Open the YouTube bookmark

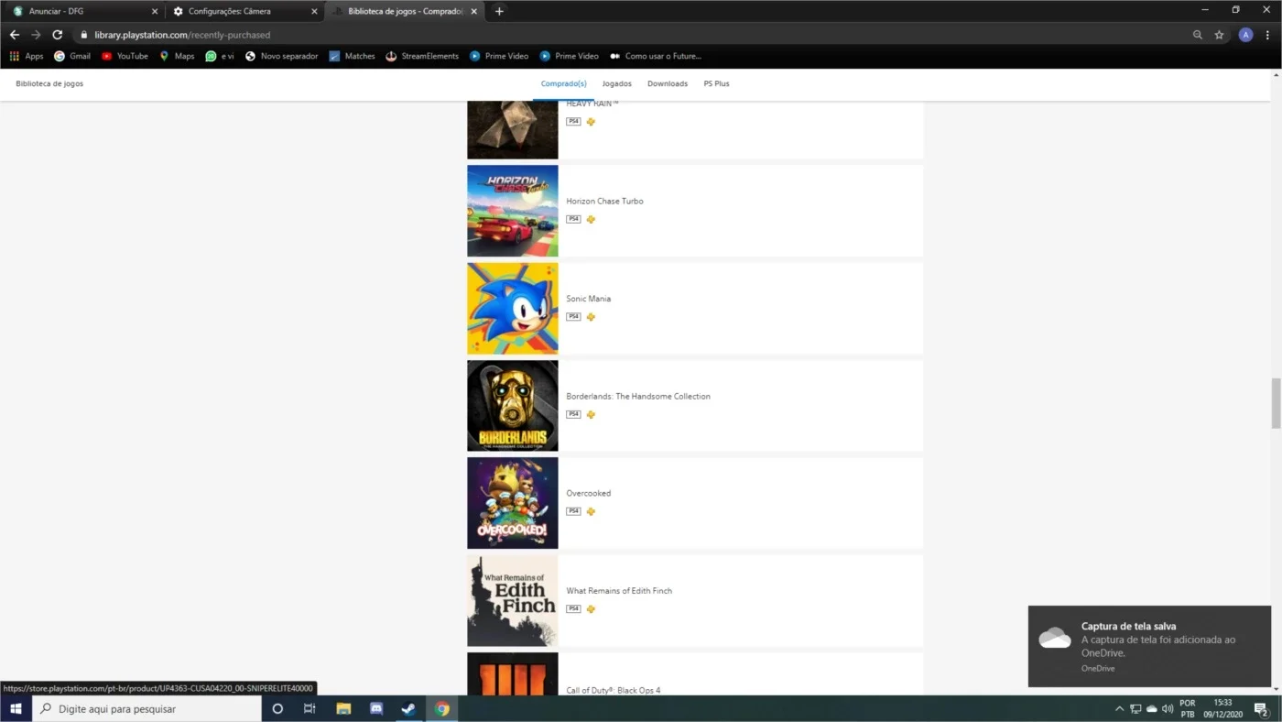tap(125, 56)
